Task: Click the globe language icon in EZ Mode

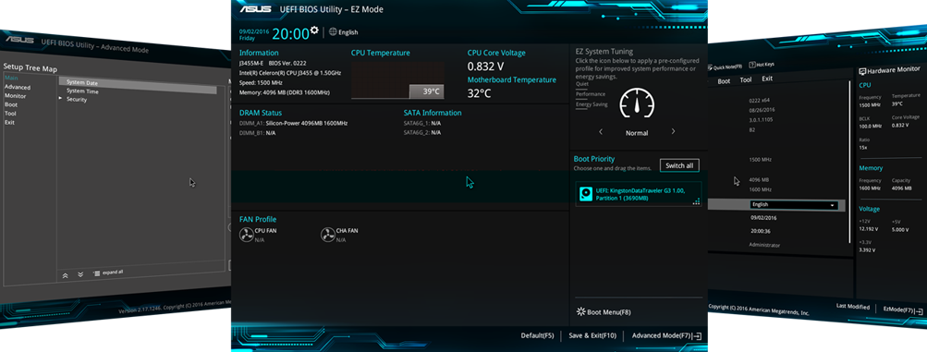Action: tap(333, 32)
